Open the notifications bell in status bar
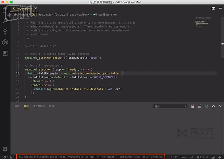224x159 pixels. click(x=220, y=157)
